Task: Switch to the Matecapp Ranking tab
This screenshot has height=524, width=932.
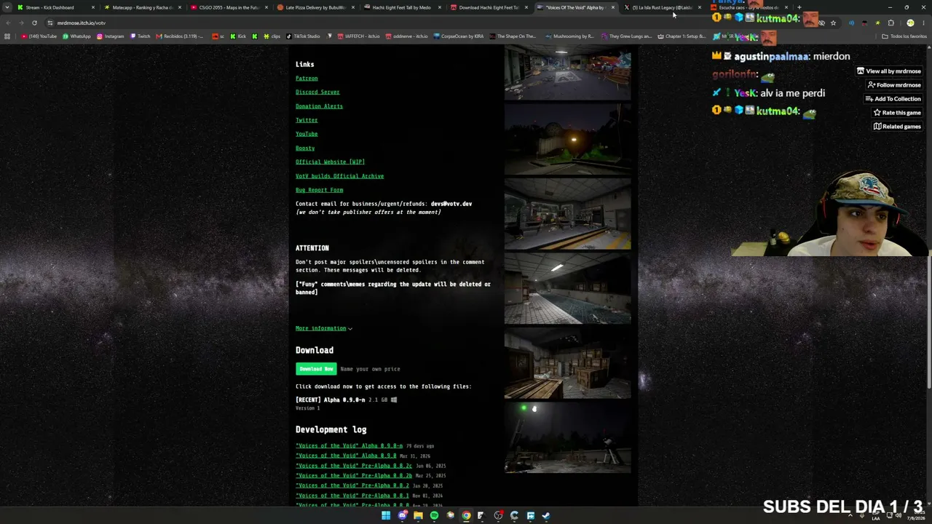Action: click(143, 7)
